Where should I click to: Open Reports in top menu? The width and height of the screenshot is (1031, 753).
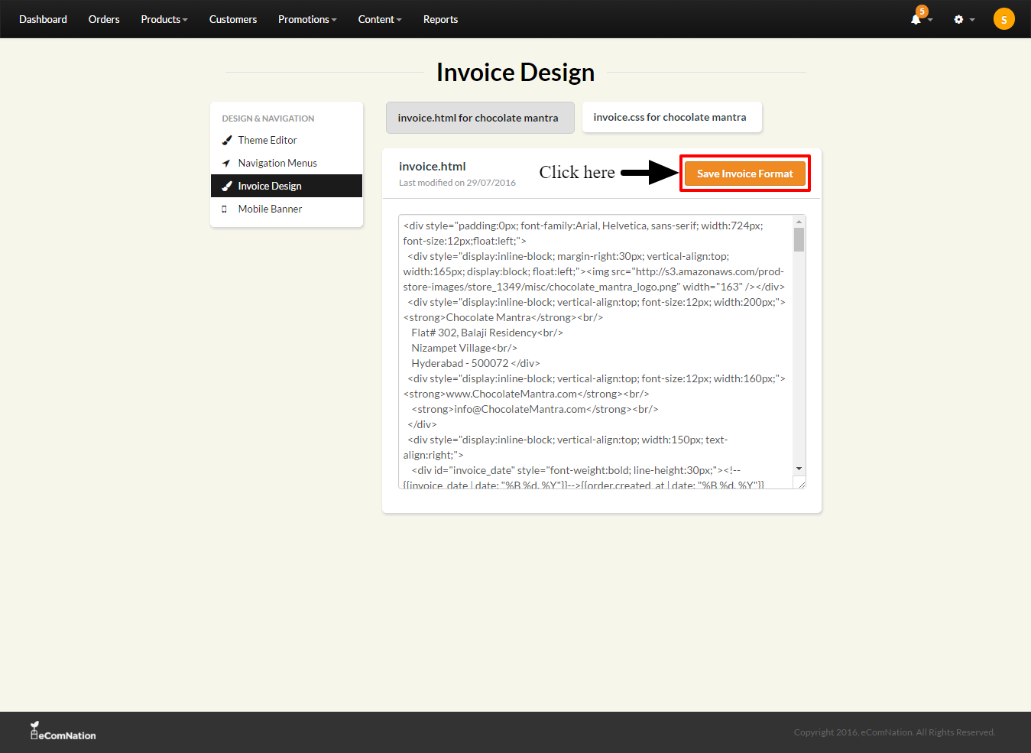tap(441, 19)
